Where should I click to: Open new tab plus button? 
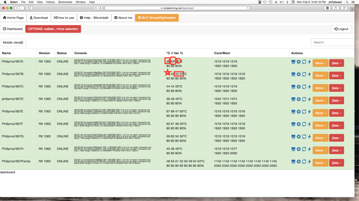[x=352, y=9]
